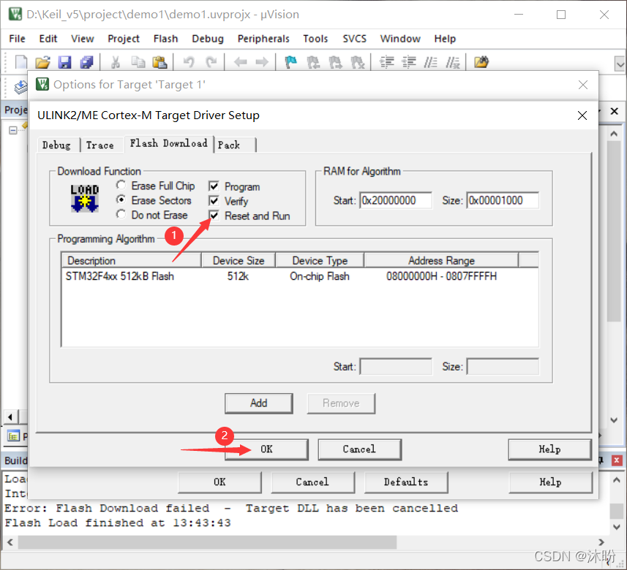Go to the next bookmark icon
The image size is (627, 570).
tap(335, 62)
